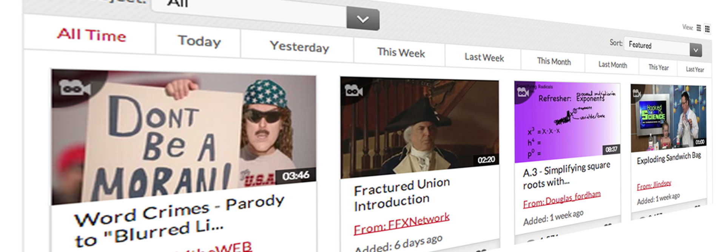Open the From: Douglas_fordham link
Screen dimensions: 725x252
pyautogui.click(x=561, y=199)
